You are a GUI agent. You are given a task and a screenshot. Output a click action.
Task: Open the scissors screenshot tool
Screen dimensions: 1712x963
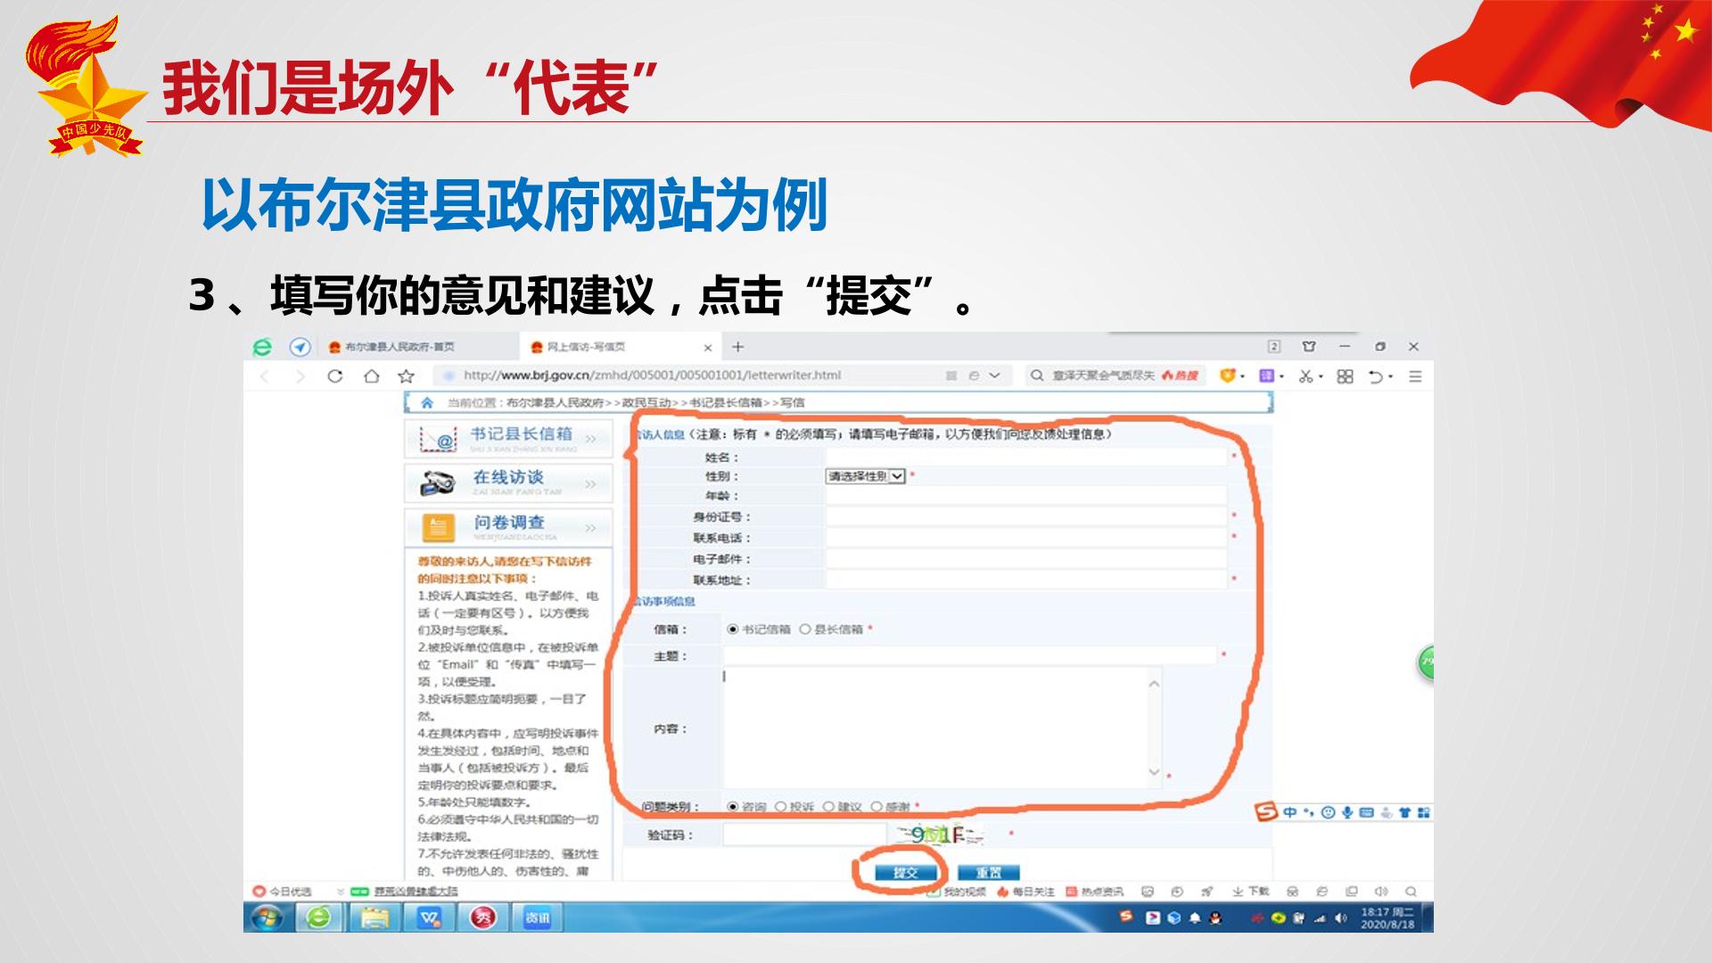coord(1305,376)
